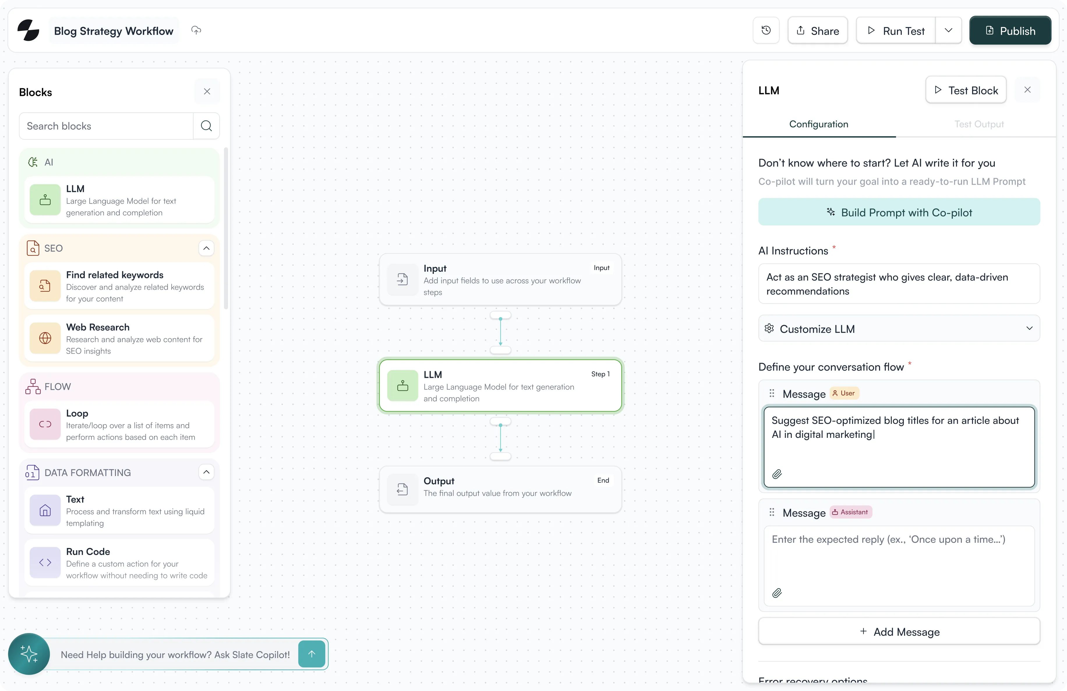
Task: Click the User message text area
Action: [x=899, y=447]
